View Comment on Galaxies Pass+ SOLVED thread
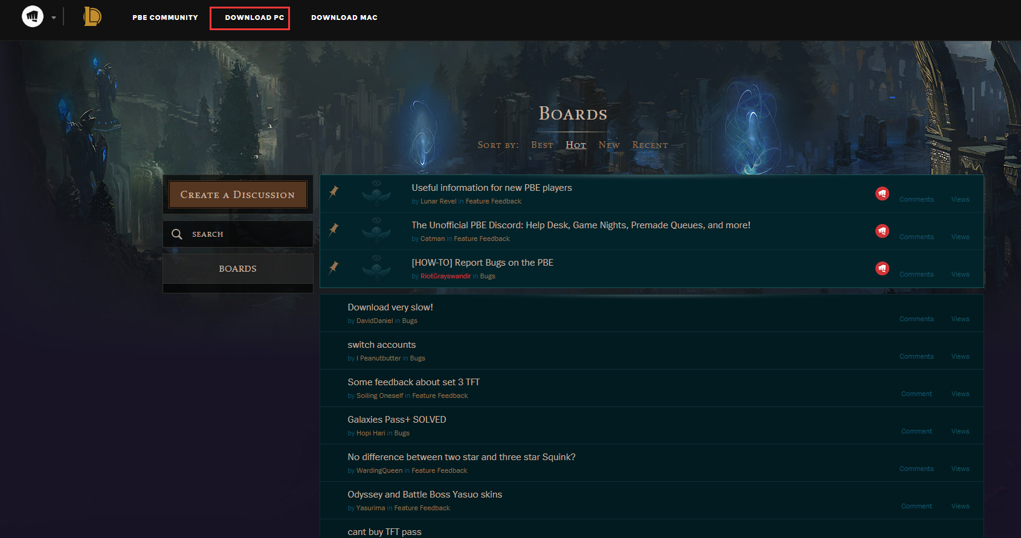1021x538 pixels. pos(916,431)
